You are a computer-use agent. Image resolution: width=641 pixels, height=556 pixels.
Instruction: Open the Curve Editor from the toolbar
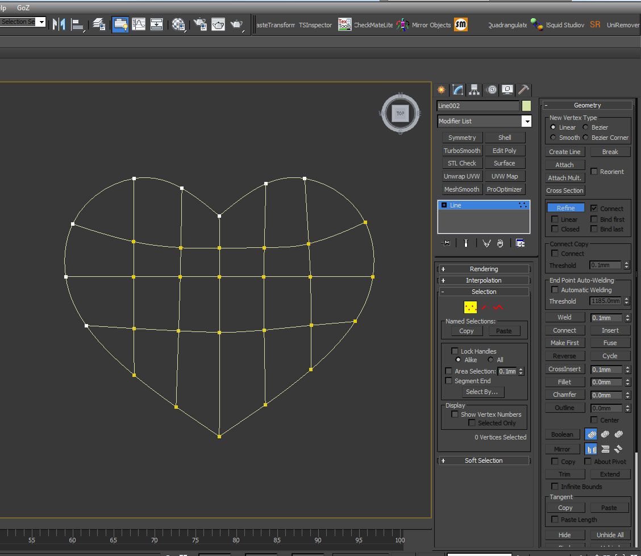[x=138, y=24]
